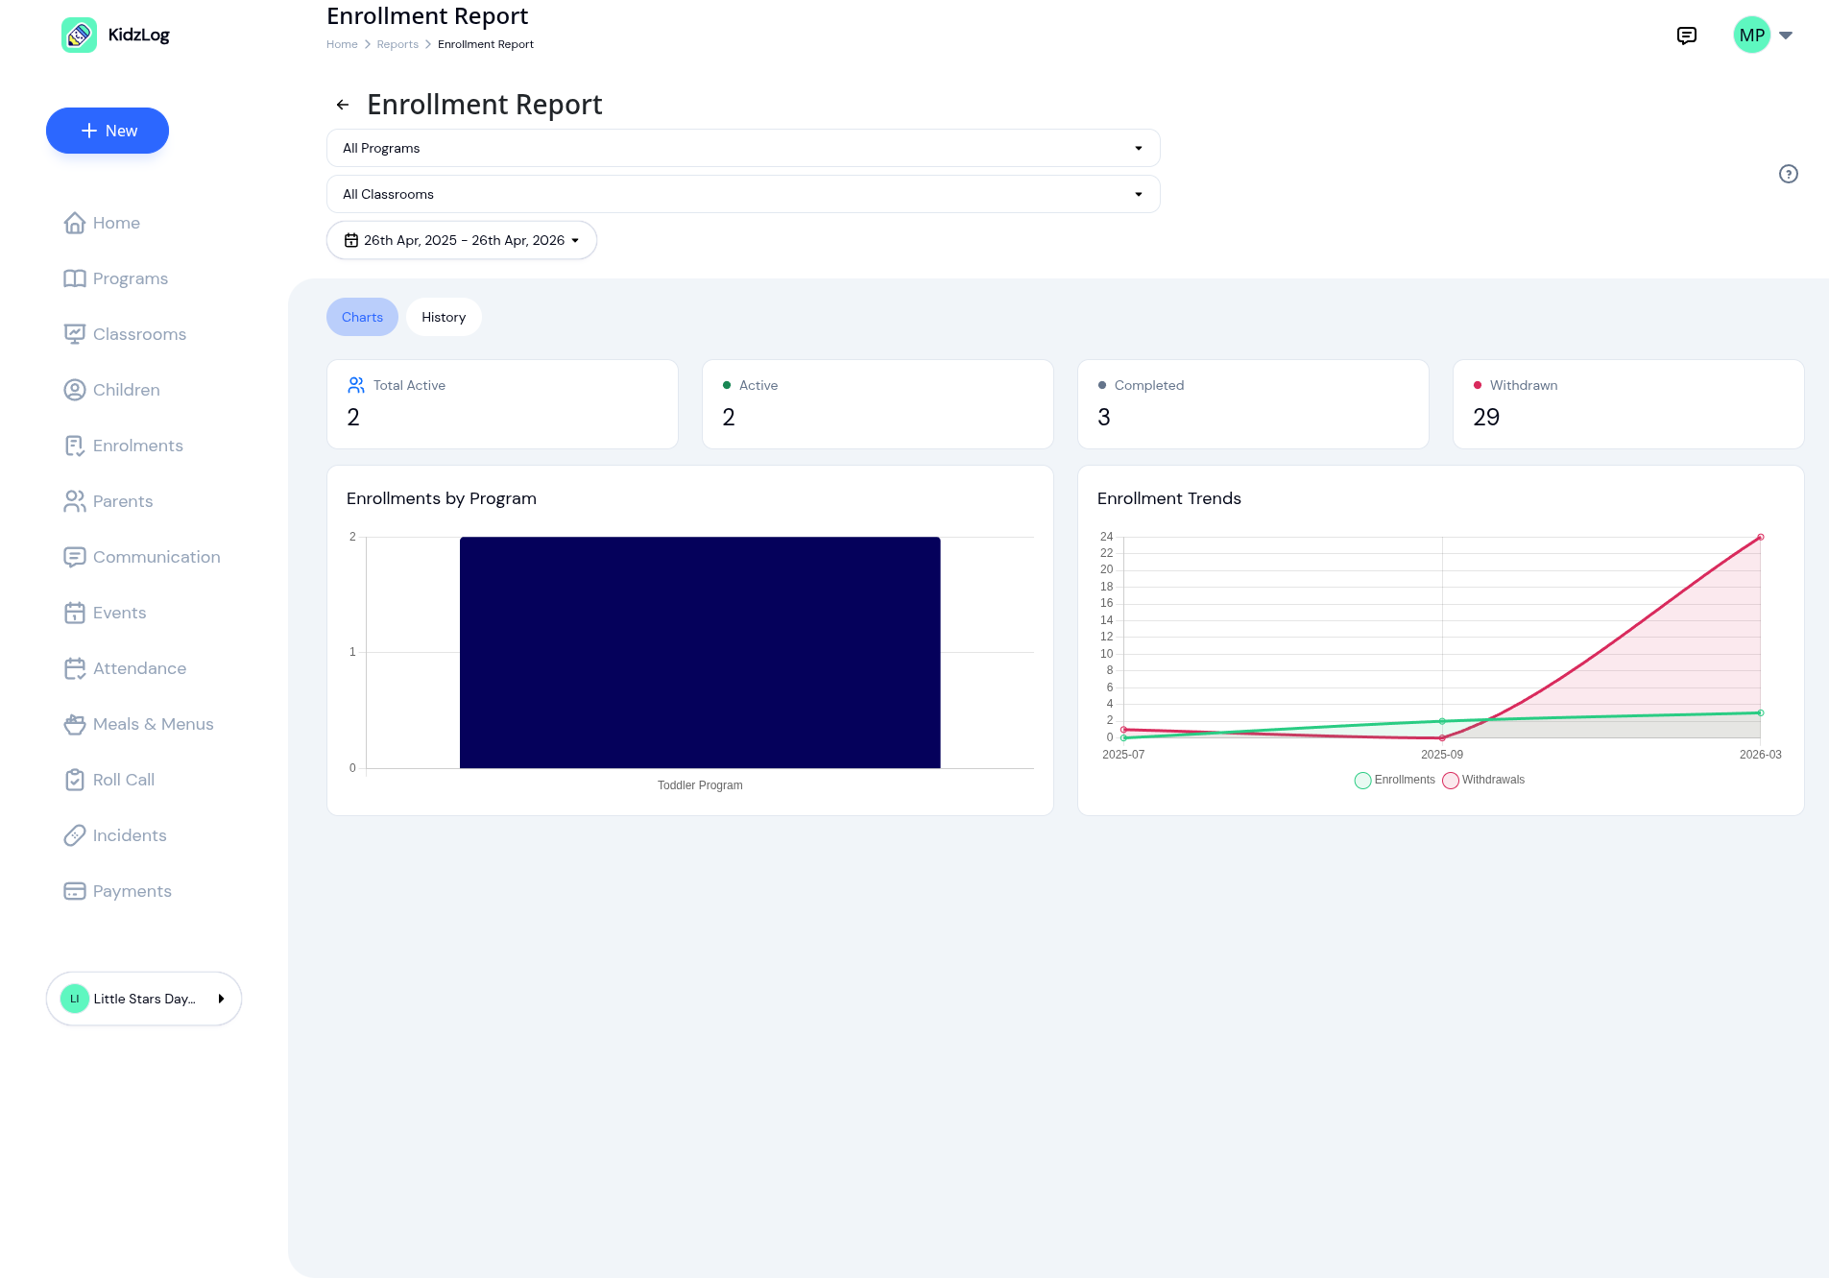
Task: Go to Children section
Action: click(x=127, y=390)
